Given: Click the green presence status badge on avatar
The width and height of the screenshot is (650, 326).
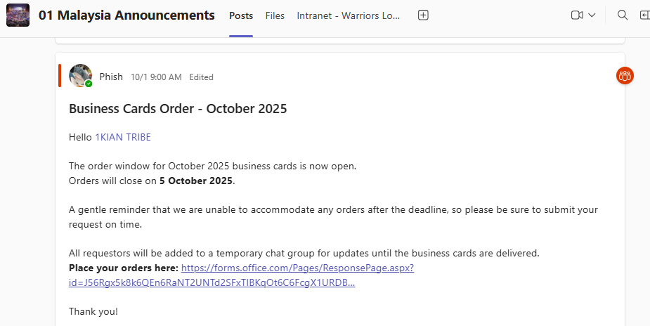Looking at the screenshot, I should click(89, 84).
